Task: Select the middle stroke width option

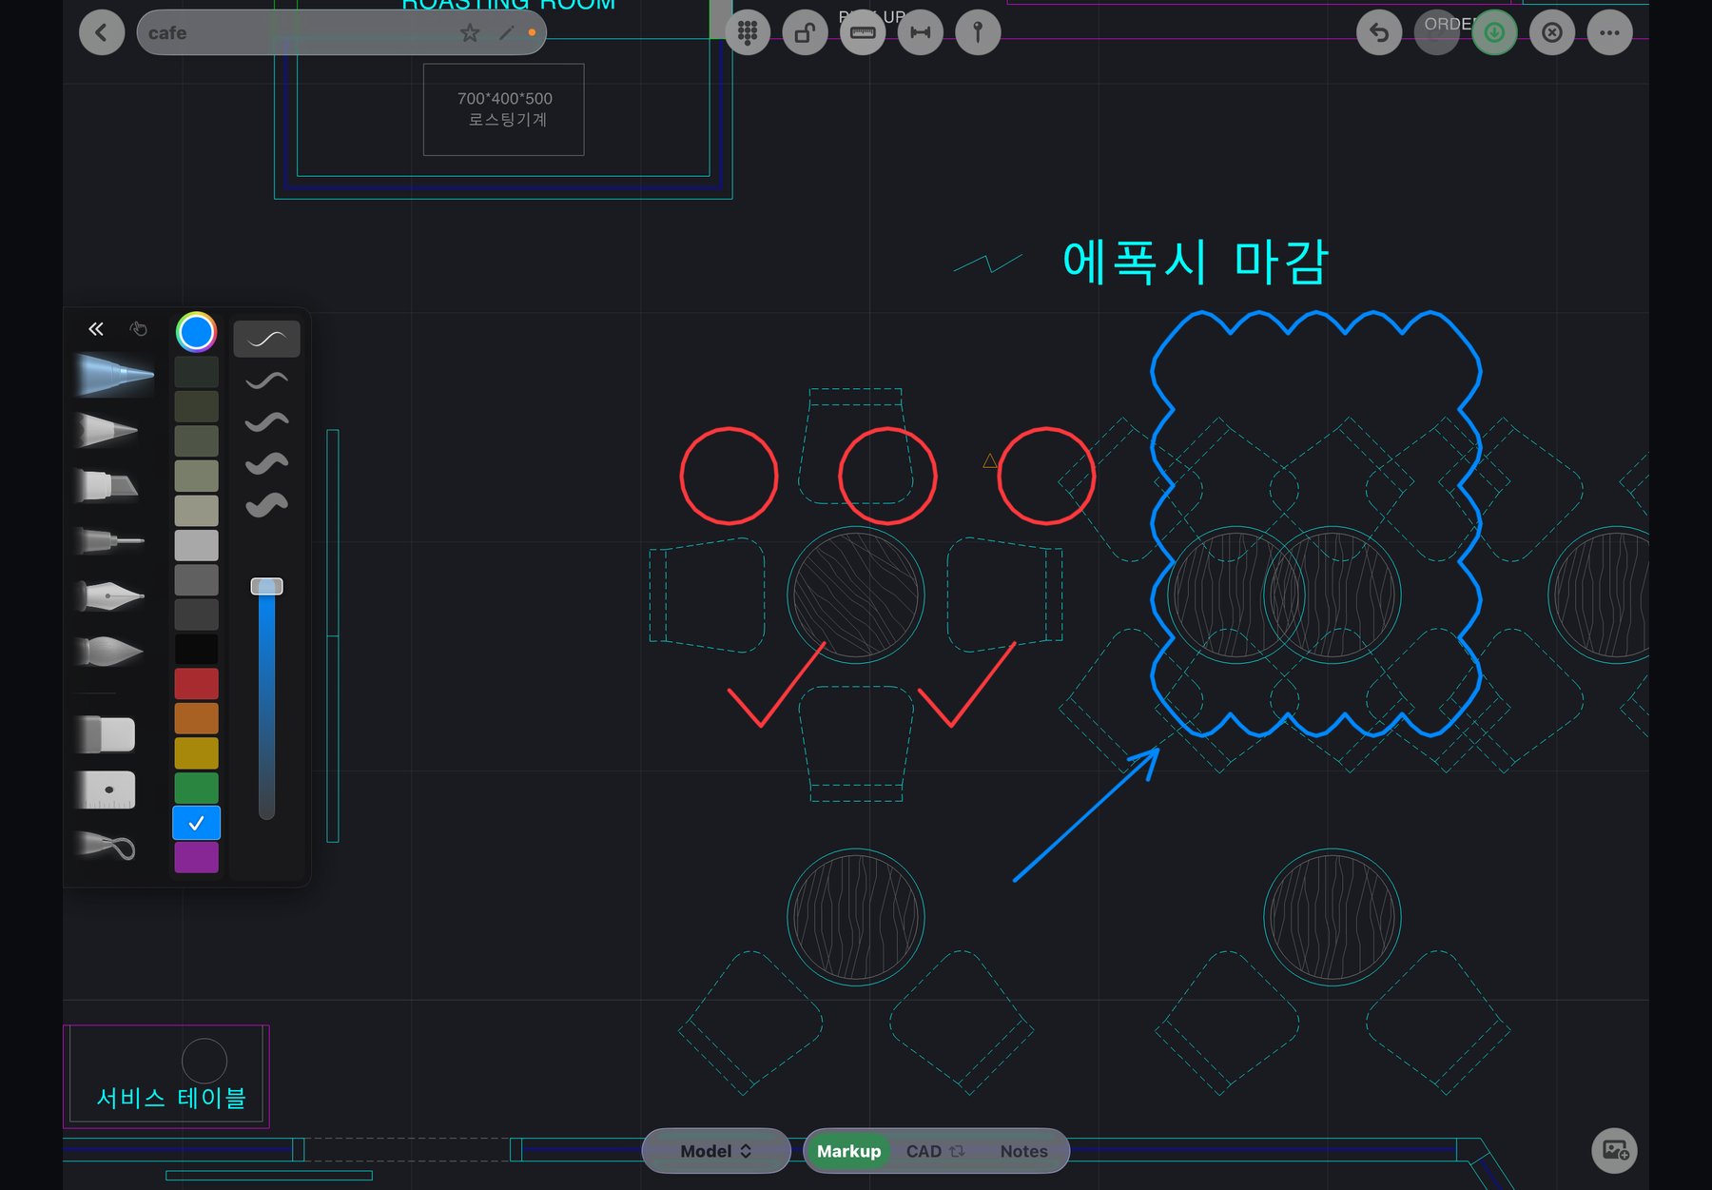Action: (x=266, y=421)
